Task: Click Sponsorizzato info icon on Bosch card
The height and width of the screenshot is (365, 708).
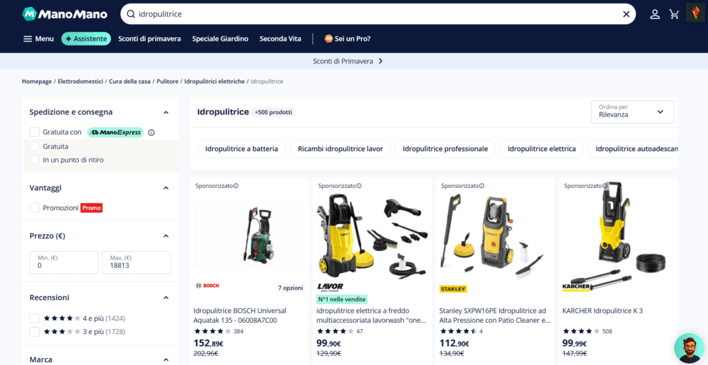Action: tap(236, 186)
